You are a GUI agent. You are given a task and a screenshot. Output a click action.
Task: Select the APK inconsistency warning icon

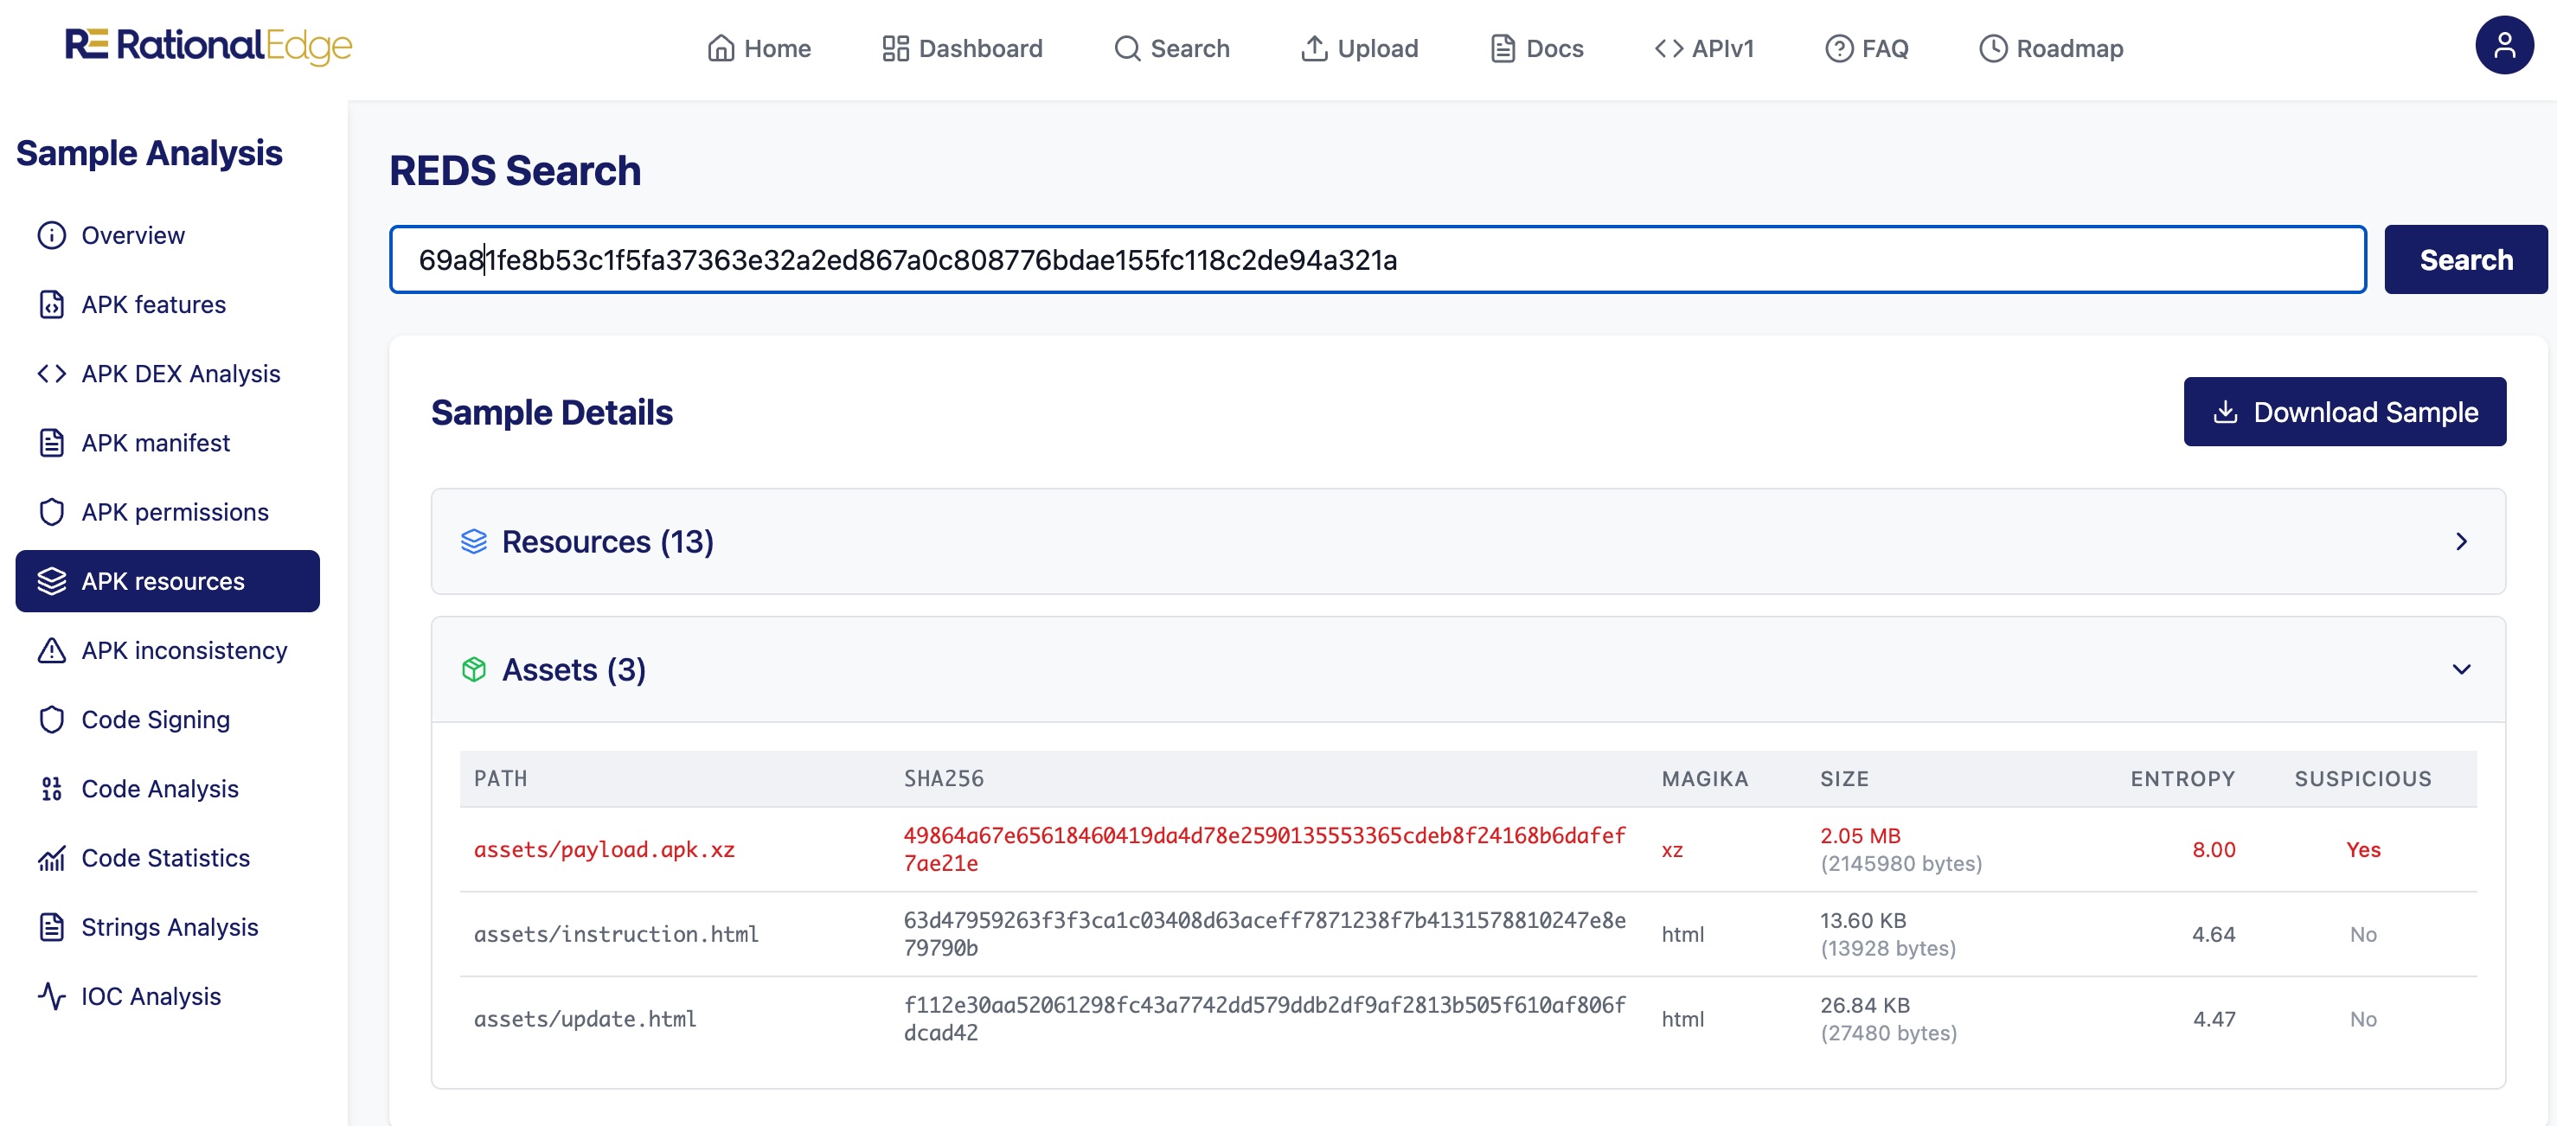click(x=49, y=649)
